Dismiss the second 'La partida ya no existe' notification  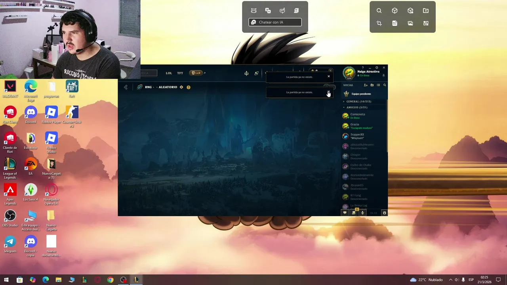(328, 92)
